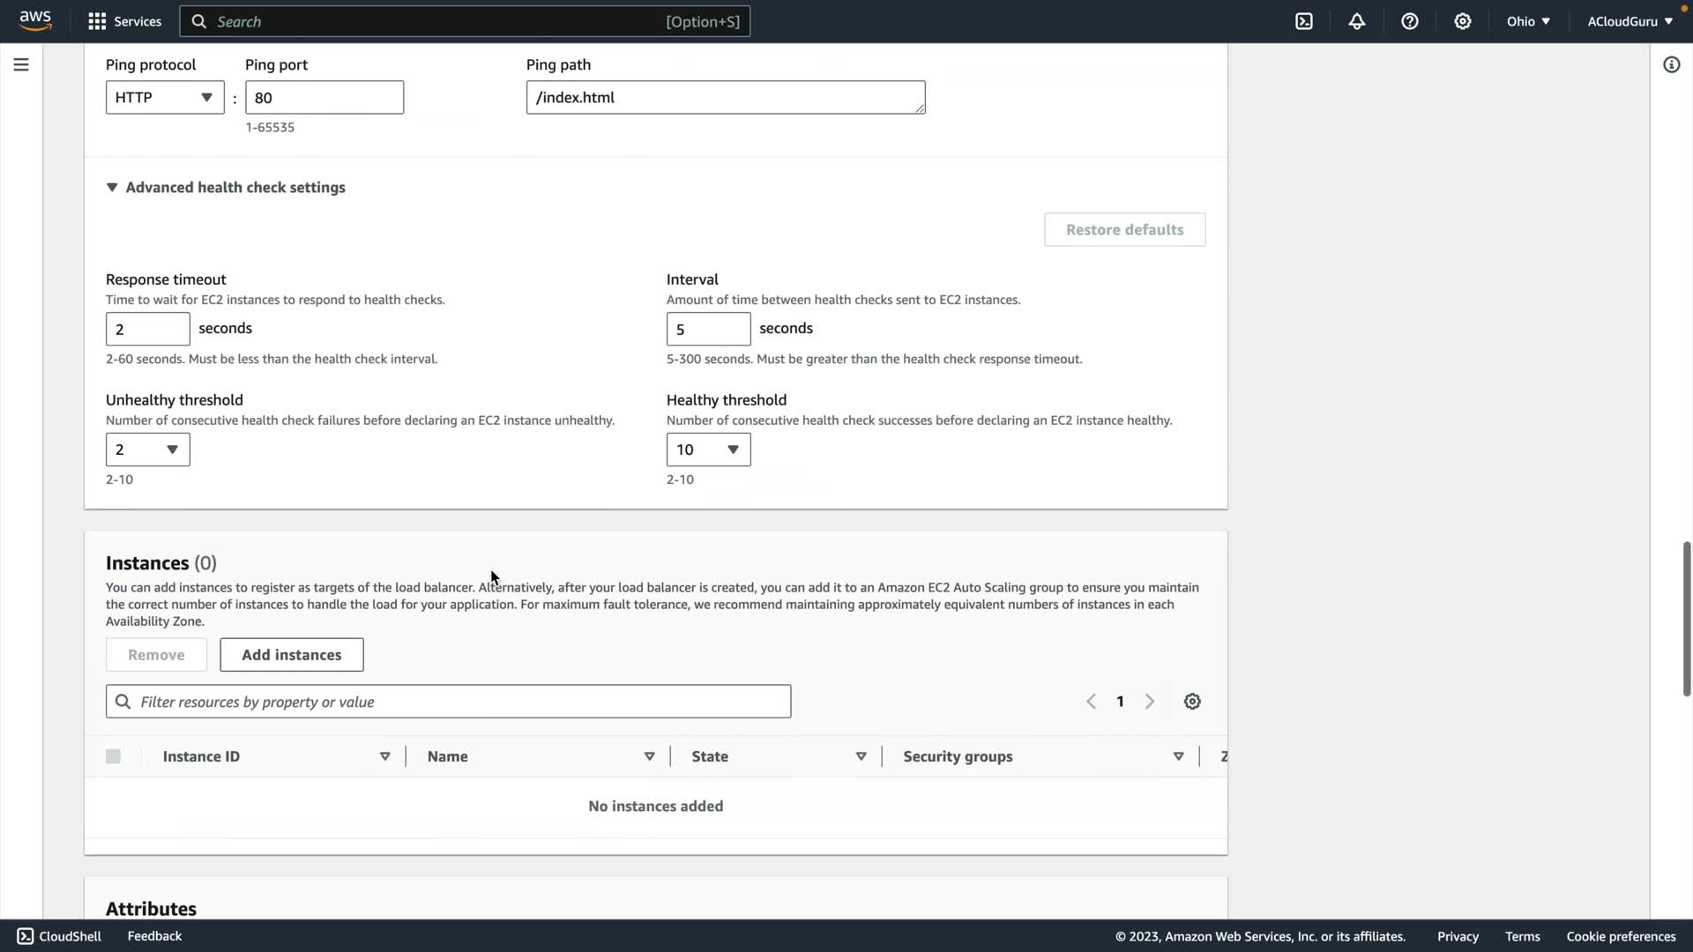The width and height of the screenshot is (1693, 952).
Task: Click the Feedback link in the footer
Action: coord(154,936)
